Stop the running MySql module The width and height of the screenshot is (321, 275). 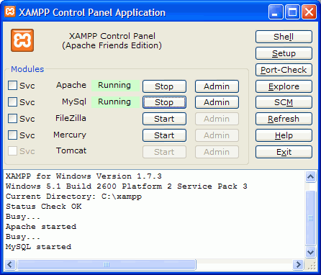coord(164,102)
